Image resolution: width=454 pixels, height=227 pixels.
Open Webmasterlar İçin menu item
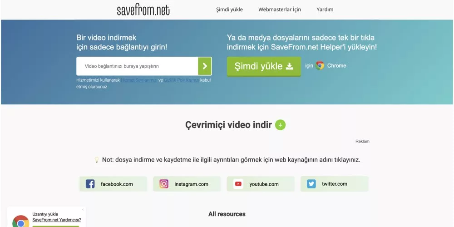click(x=280, y=10)
